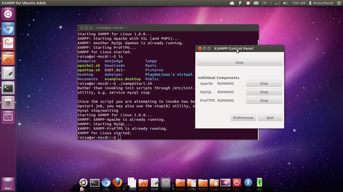Screen dimensions: 343x192
Task: Open the documents stack in bottom dock
Action: [x=132, y=182]
